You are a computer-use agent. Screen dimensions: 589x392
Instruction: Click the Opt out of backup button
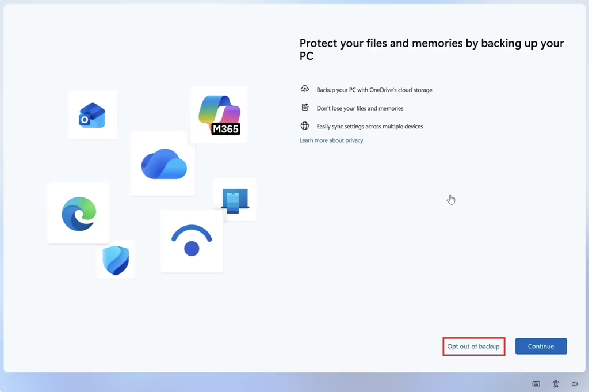click(473, 346)
